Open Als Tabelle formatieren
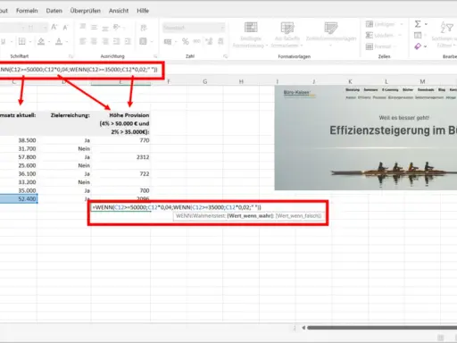The image size is (457, 343). (287, 35)
